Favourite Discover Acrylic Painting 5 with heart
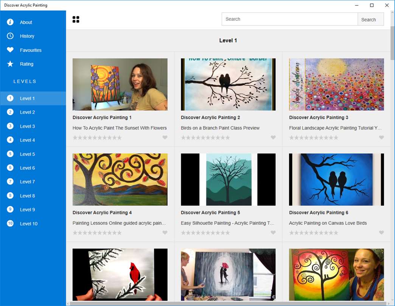The image size is (395, 306). click(273, 232)
